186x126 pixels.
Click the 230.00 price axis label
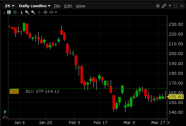pyautogui.click(x=176, y=24)
